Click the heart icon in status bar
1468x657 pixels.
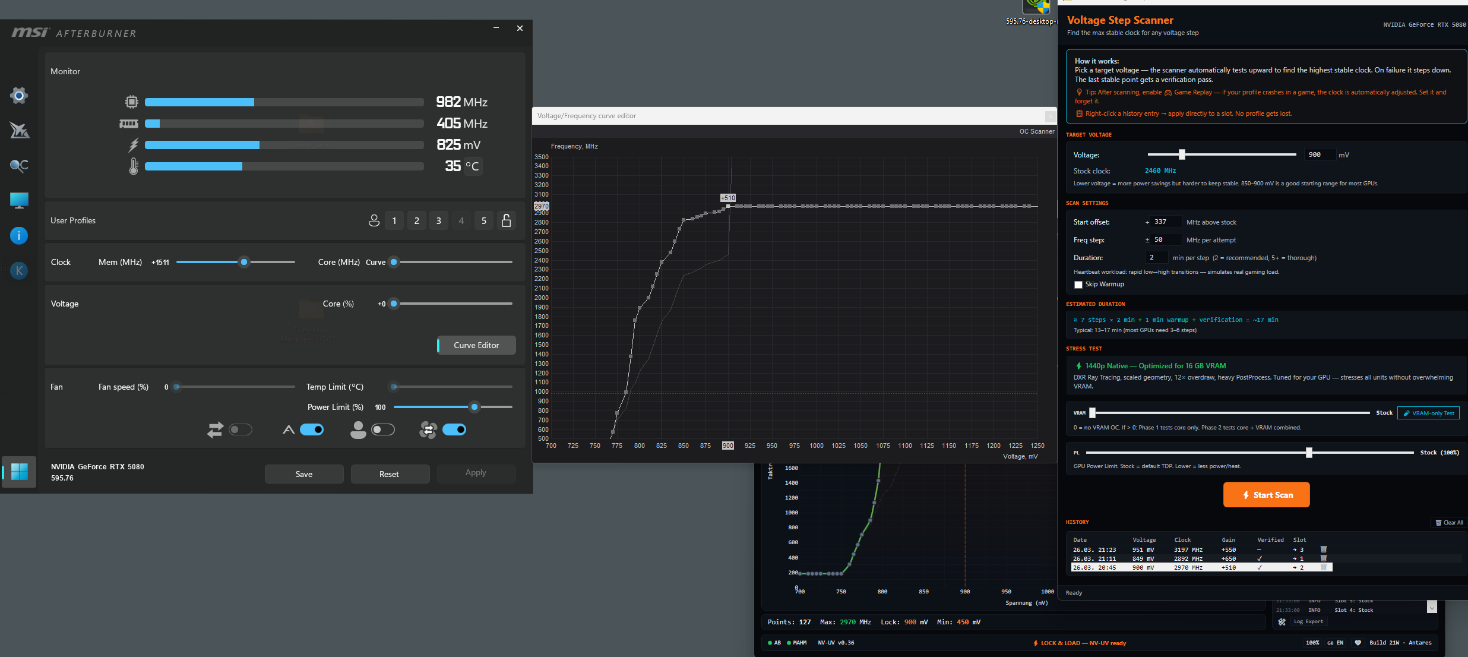1358,643
